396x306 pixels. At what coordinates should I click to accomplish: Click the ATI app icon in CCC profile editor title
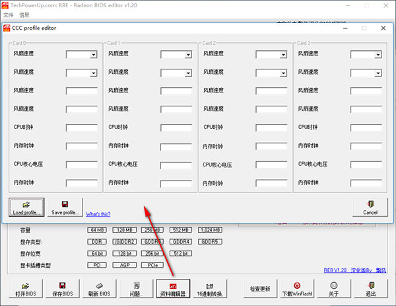point(7,28)
